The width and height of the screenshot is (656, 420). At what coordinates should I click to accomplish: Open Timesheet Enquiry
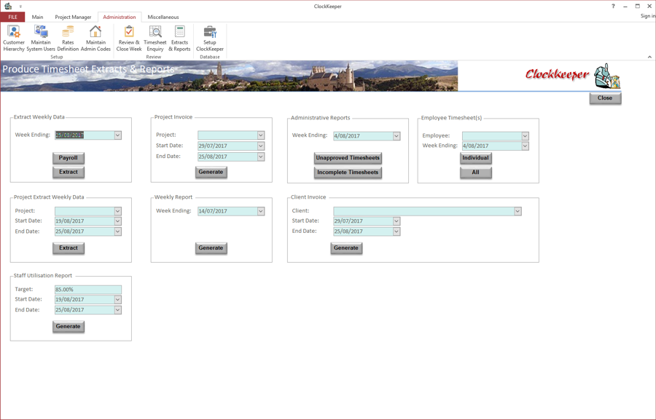[x=155, y=38]
